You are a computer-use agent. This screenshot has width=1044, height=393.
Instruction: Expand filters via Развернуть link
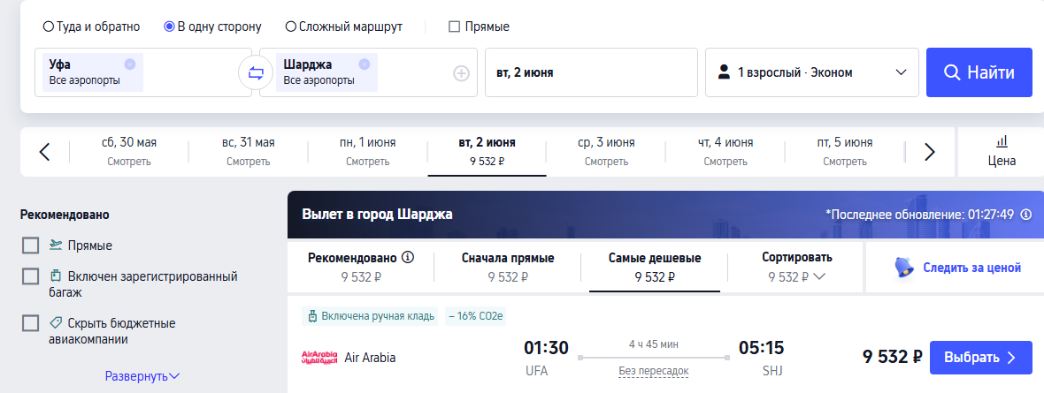coord(142,376)
